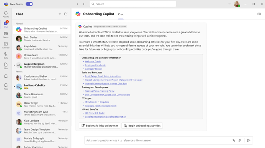Open Team Design Template chat

pyautogui.click(x=42, y=131)
